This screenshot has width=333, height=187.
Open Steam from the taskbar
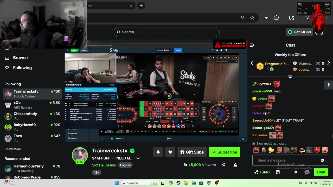[x=178, y=183]
